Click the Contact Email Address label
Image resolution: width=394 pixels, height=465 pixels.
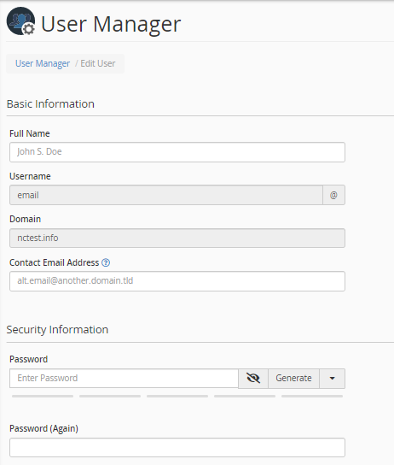coord(54,262)
